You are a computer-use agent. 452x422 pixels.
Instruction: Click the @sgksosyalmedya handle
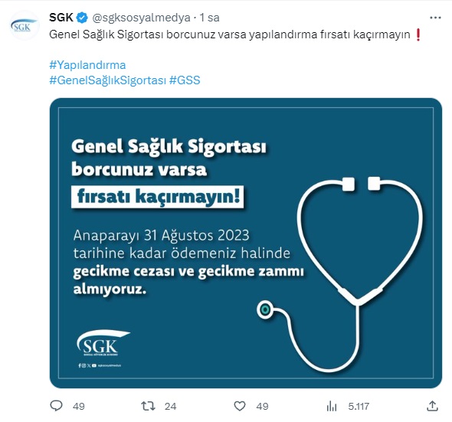tap(141, 18)
